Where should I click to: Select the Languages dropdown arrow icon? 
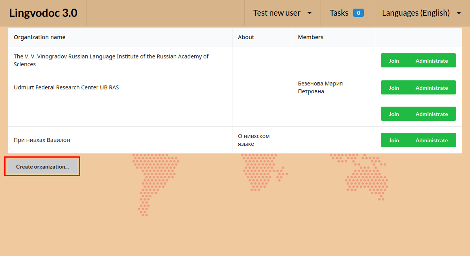[459, 13]
